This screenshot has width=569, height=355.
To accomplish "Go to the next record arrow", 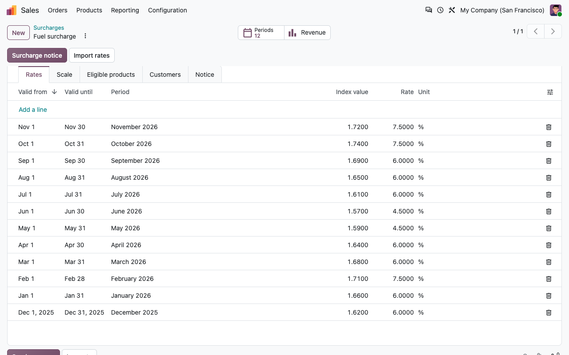I will coord(553,32).
